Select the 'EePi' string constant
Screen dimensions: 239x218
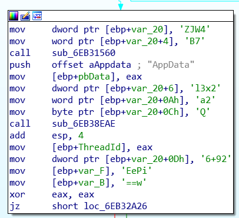tap(137, 171)
